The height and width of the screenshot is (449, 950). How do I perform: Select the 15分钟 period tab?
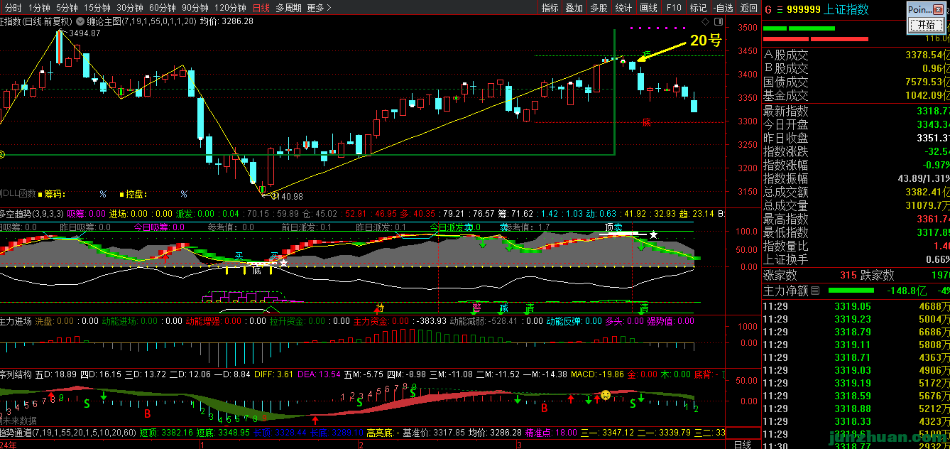pyautogui.click(x=97, y=8)
